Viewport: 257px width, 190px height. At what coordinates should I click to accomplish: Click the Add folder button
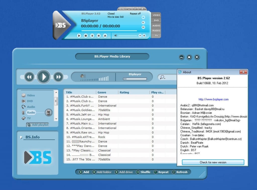pos(102,172)
